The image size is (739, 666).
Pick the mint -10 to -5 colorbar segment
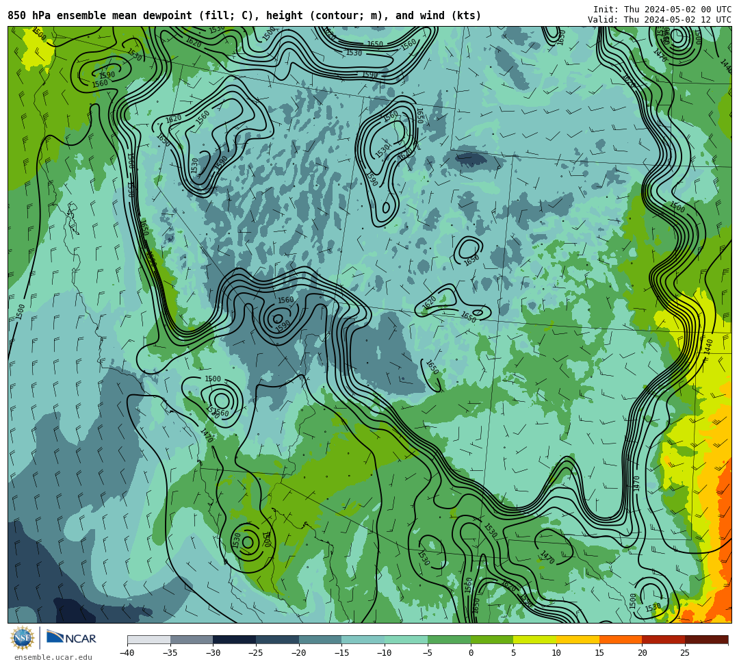[406, 639]
